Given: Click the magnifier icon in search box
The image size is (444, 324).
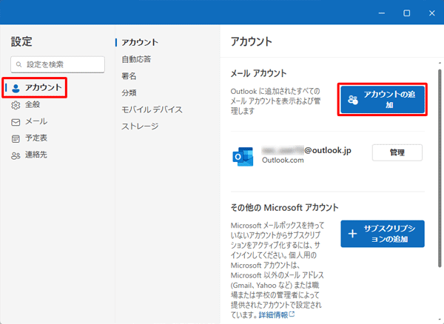Looking at the screenshot, I should coord(18,64).
